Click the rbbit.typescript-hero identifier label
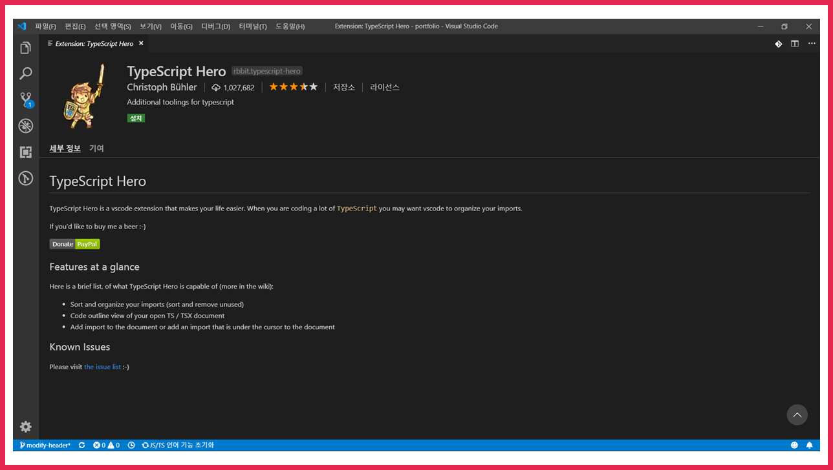 [267, 71]
